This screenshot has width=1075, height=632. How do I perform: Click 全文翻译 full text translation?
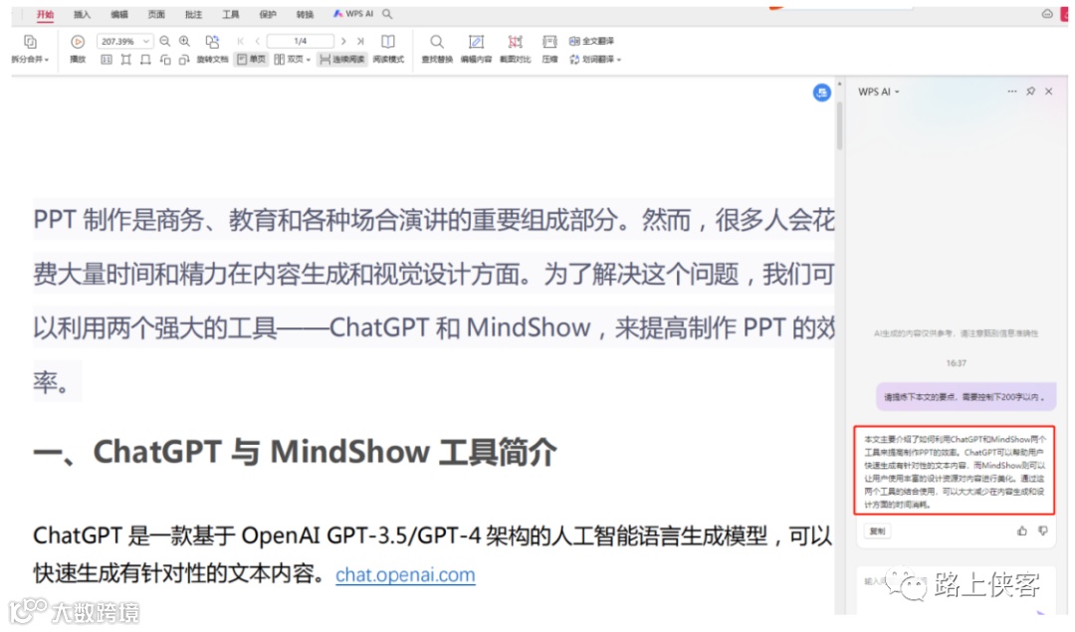tap(591, 41)
